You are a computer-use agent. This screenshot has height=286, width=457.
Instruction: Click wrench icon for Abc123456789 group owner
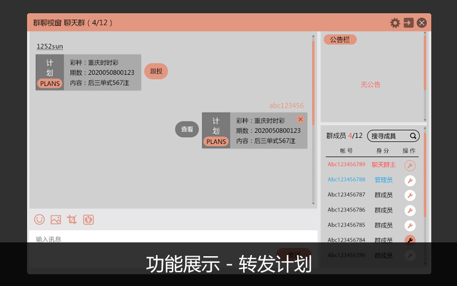tap(409, 165)
